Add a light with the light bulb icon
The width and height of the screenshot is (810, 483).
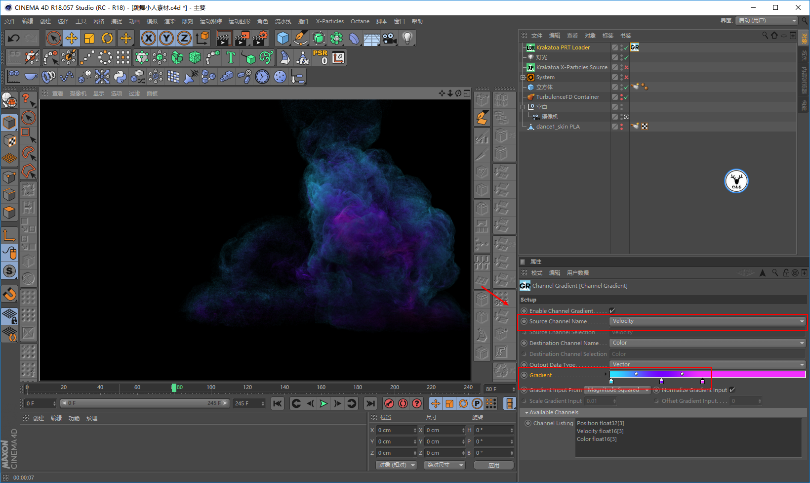coord(407,38)
